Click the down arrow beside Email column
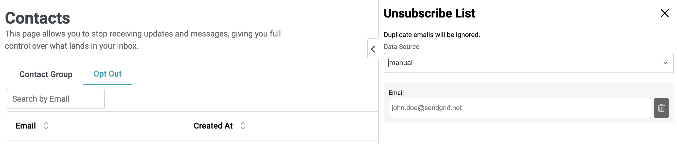Image resolution: width=677 pixels, height=144 pixels. tap(46, 128)
